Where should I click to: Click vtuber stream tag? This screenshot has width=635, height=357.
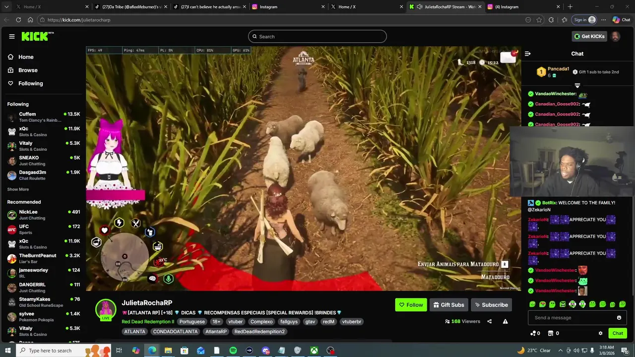click(x=235, y=322)
